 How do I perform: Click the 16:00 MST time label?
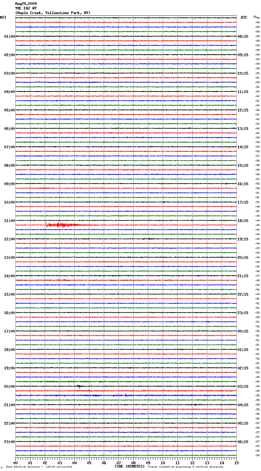(x=10, y=313)
